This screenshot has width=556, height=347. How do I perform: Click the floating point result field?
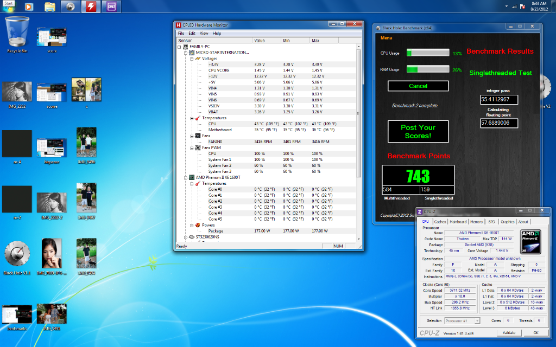pos(499,123)
